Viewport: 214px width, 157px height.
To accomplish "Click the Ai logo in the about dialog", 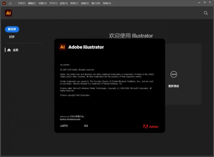I will pos(62,47).
